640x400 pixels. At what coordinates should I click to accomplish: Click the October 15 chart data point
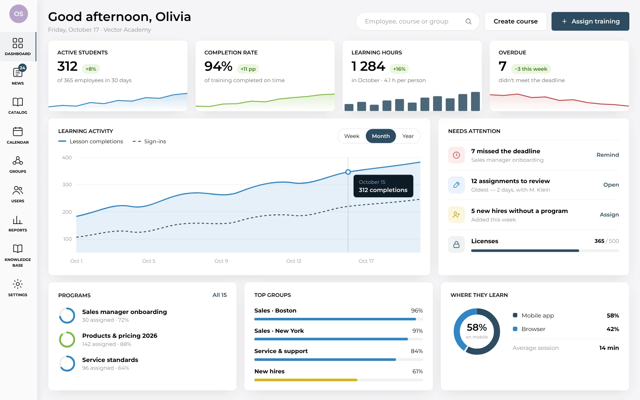pyautogui.click(x=348, y=172)
